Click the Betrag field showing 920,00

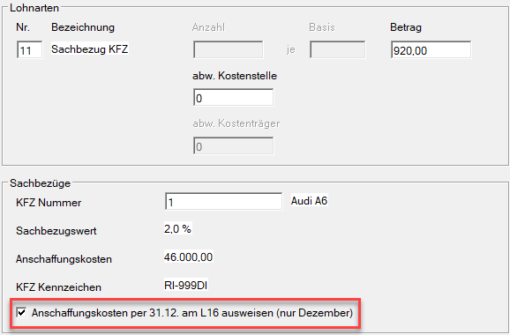pyautogui.click(x=431, y=49)
